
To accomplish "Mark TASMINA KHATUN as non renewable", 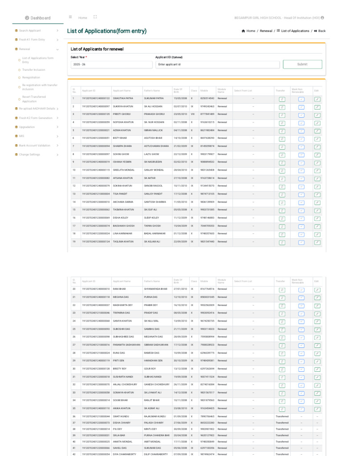I will tap(301, 211).
